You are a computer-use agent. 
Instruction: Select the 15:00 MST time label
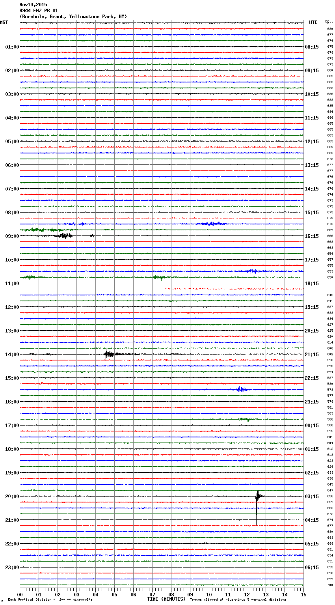coord(12,378)
